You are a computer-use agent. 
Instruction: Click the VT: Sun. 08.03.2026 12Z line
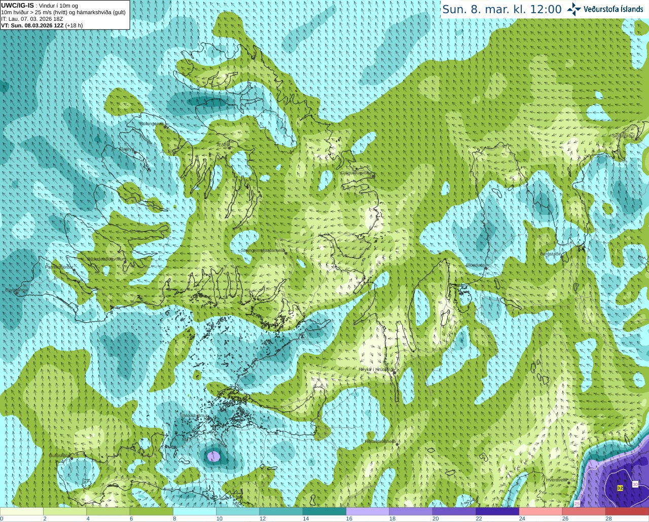[42, 25]
